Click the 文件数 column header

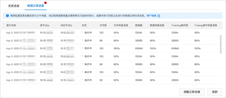tap(103, 25)
